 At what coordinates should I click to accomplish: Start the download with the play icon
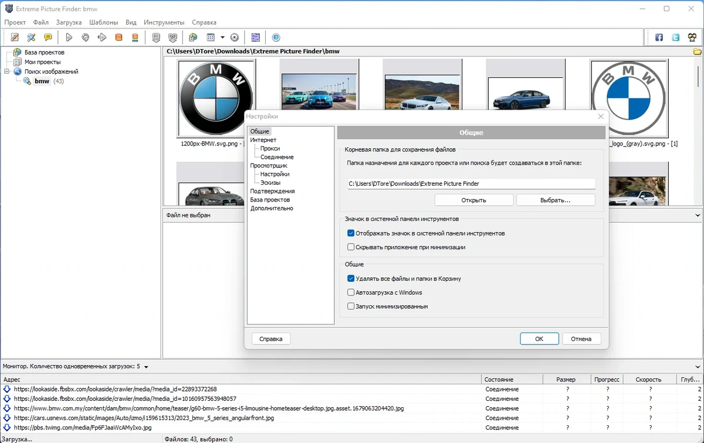[x=69, y=38]
